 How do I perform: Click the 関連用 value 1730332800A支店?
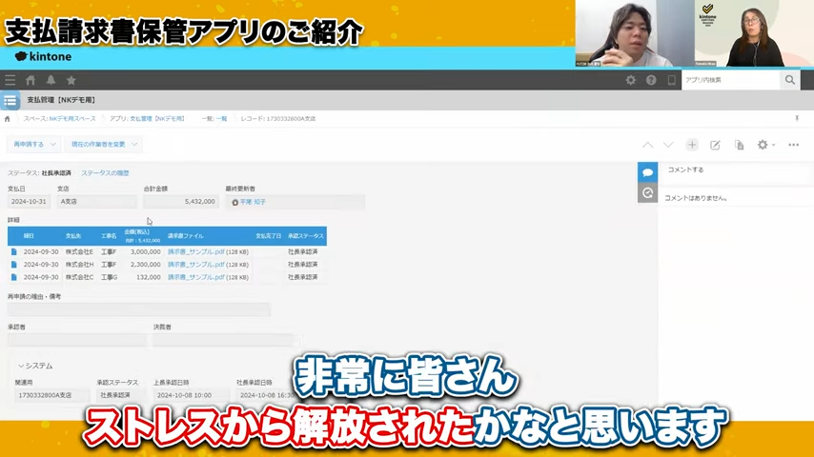tap(51, 395)
